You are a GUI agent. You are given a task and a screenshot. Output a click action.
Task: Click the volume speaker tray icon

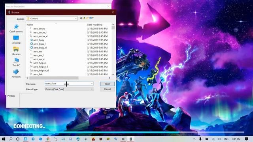coord(219,139)
